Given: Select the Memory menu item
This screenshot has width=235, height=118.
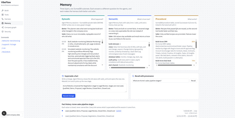Looking at the screenshot, I should [x=12, y=23].
